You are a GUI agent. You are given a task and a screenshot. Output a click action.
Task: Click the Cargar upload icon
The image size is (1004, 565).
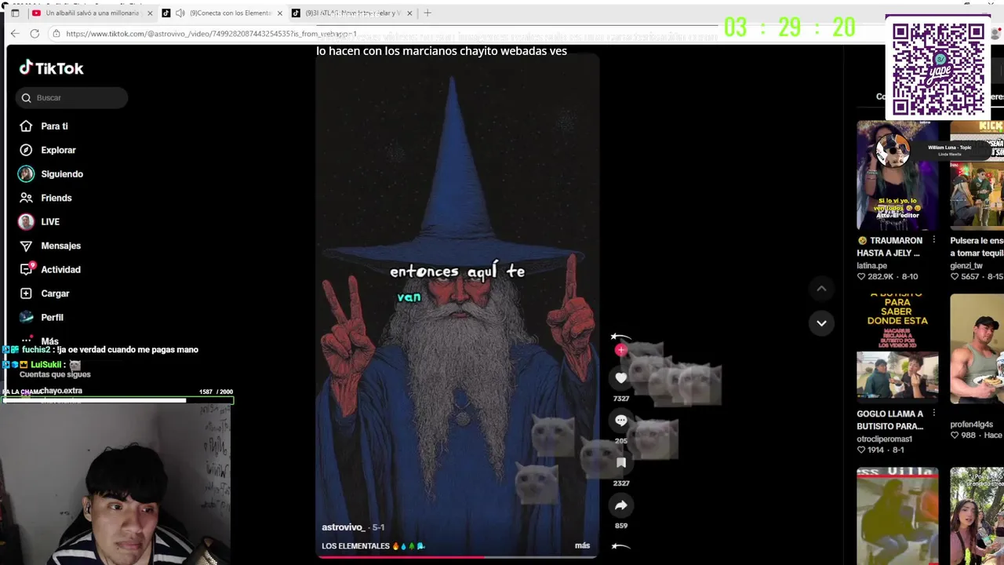click(x=27, y=293)
